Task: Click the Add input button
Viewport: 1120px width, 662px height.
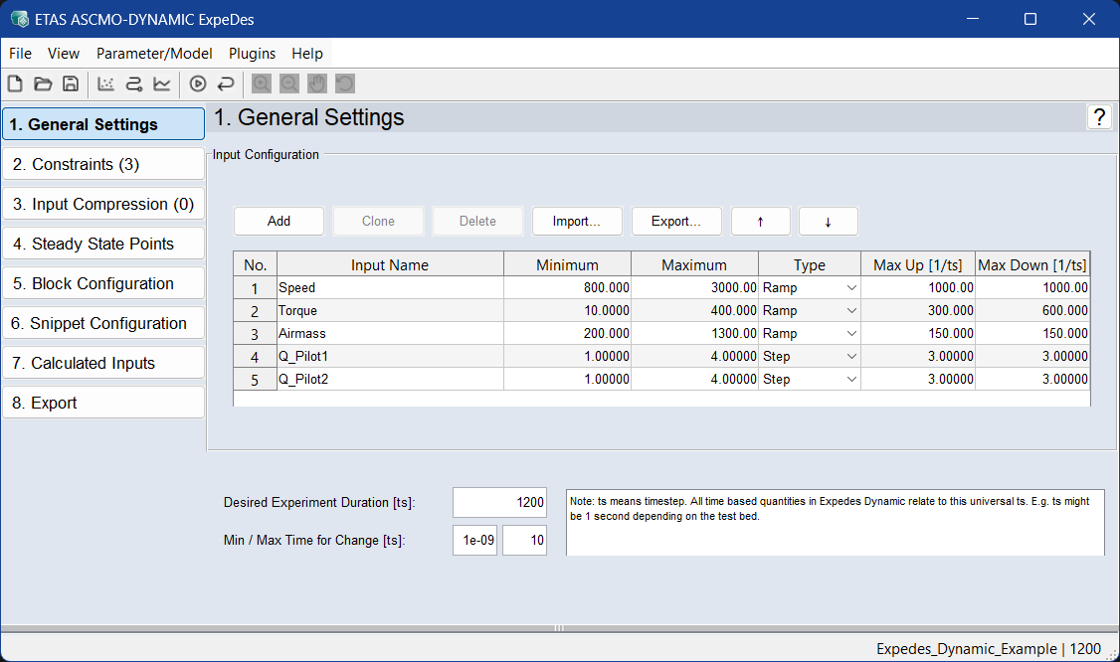Action: coord(279,222)
